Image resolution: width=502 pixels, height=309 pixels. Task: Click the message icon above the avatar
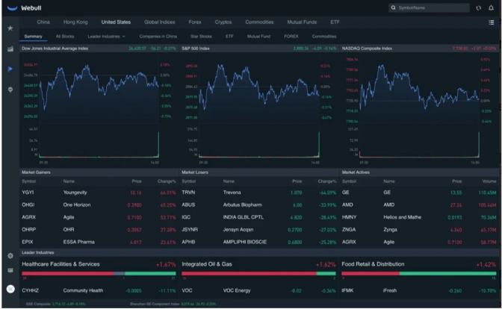click(10, 270)
